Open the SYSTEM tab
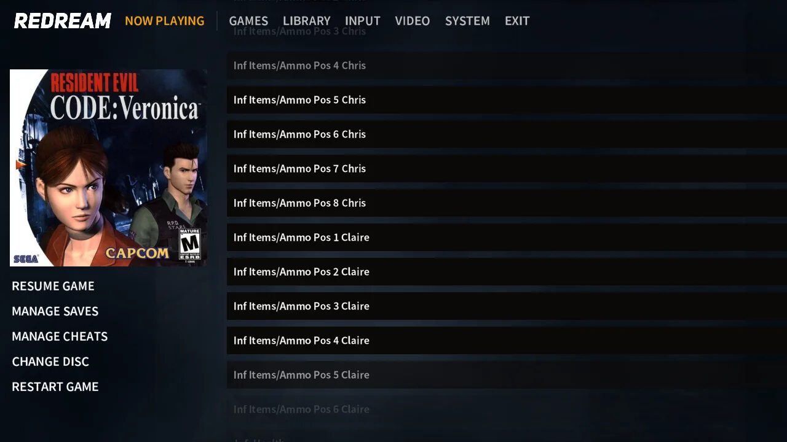Viewport: 787px width, 442px height. tap(467, 21)
